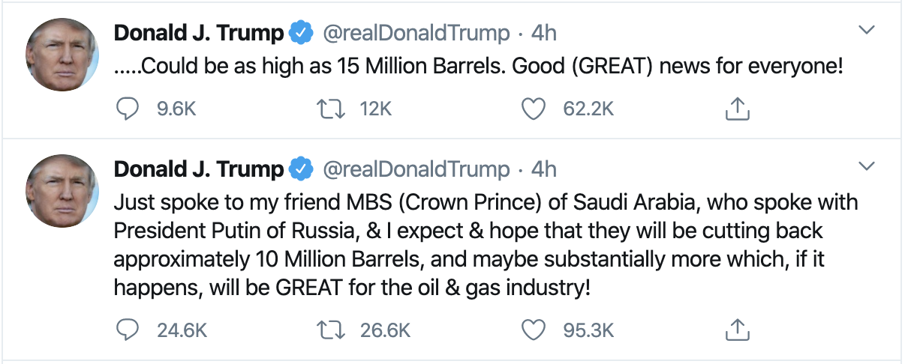Like the MBS Saudi Arabia tweet
Viewport: 905px width, 364px height.
click(x=534, y=330)
